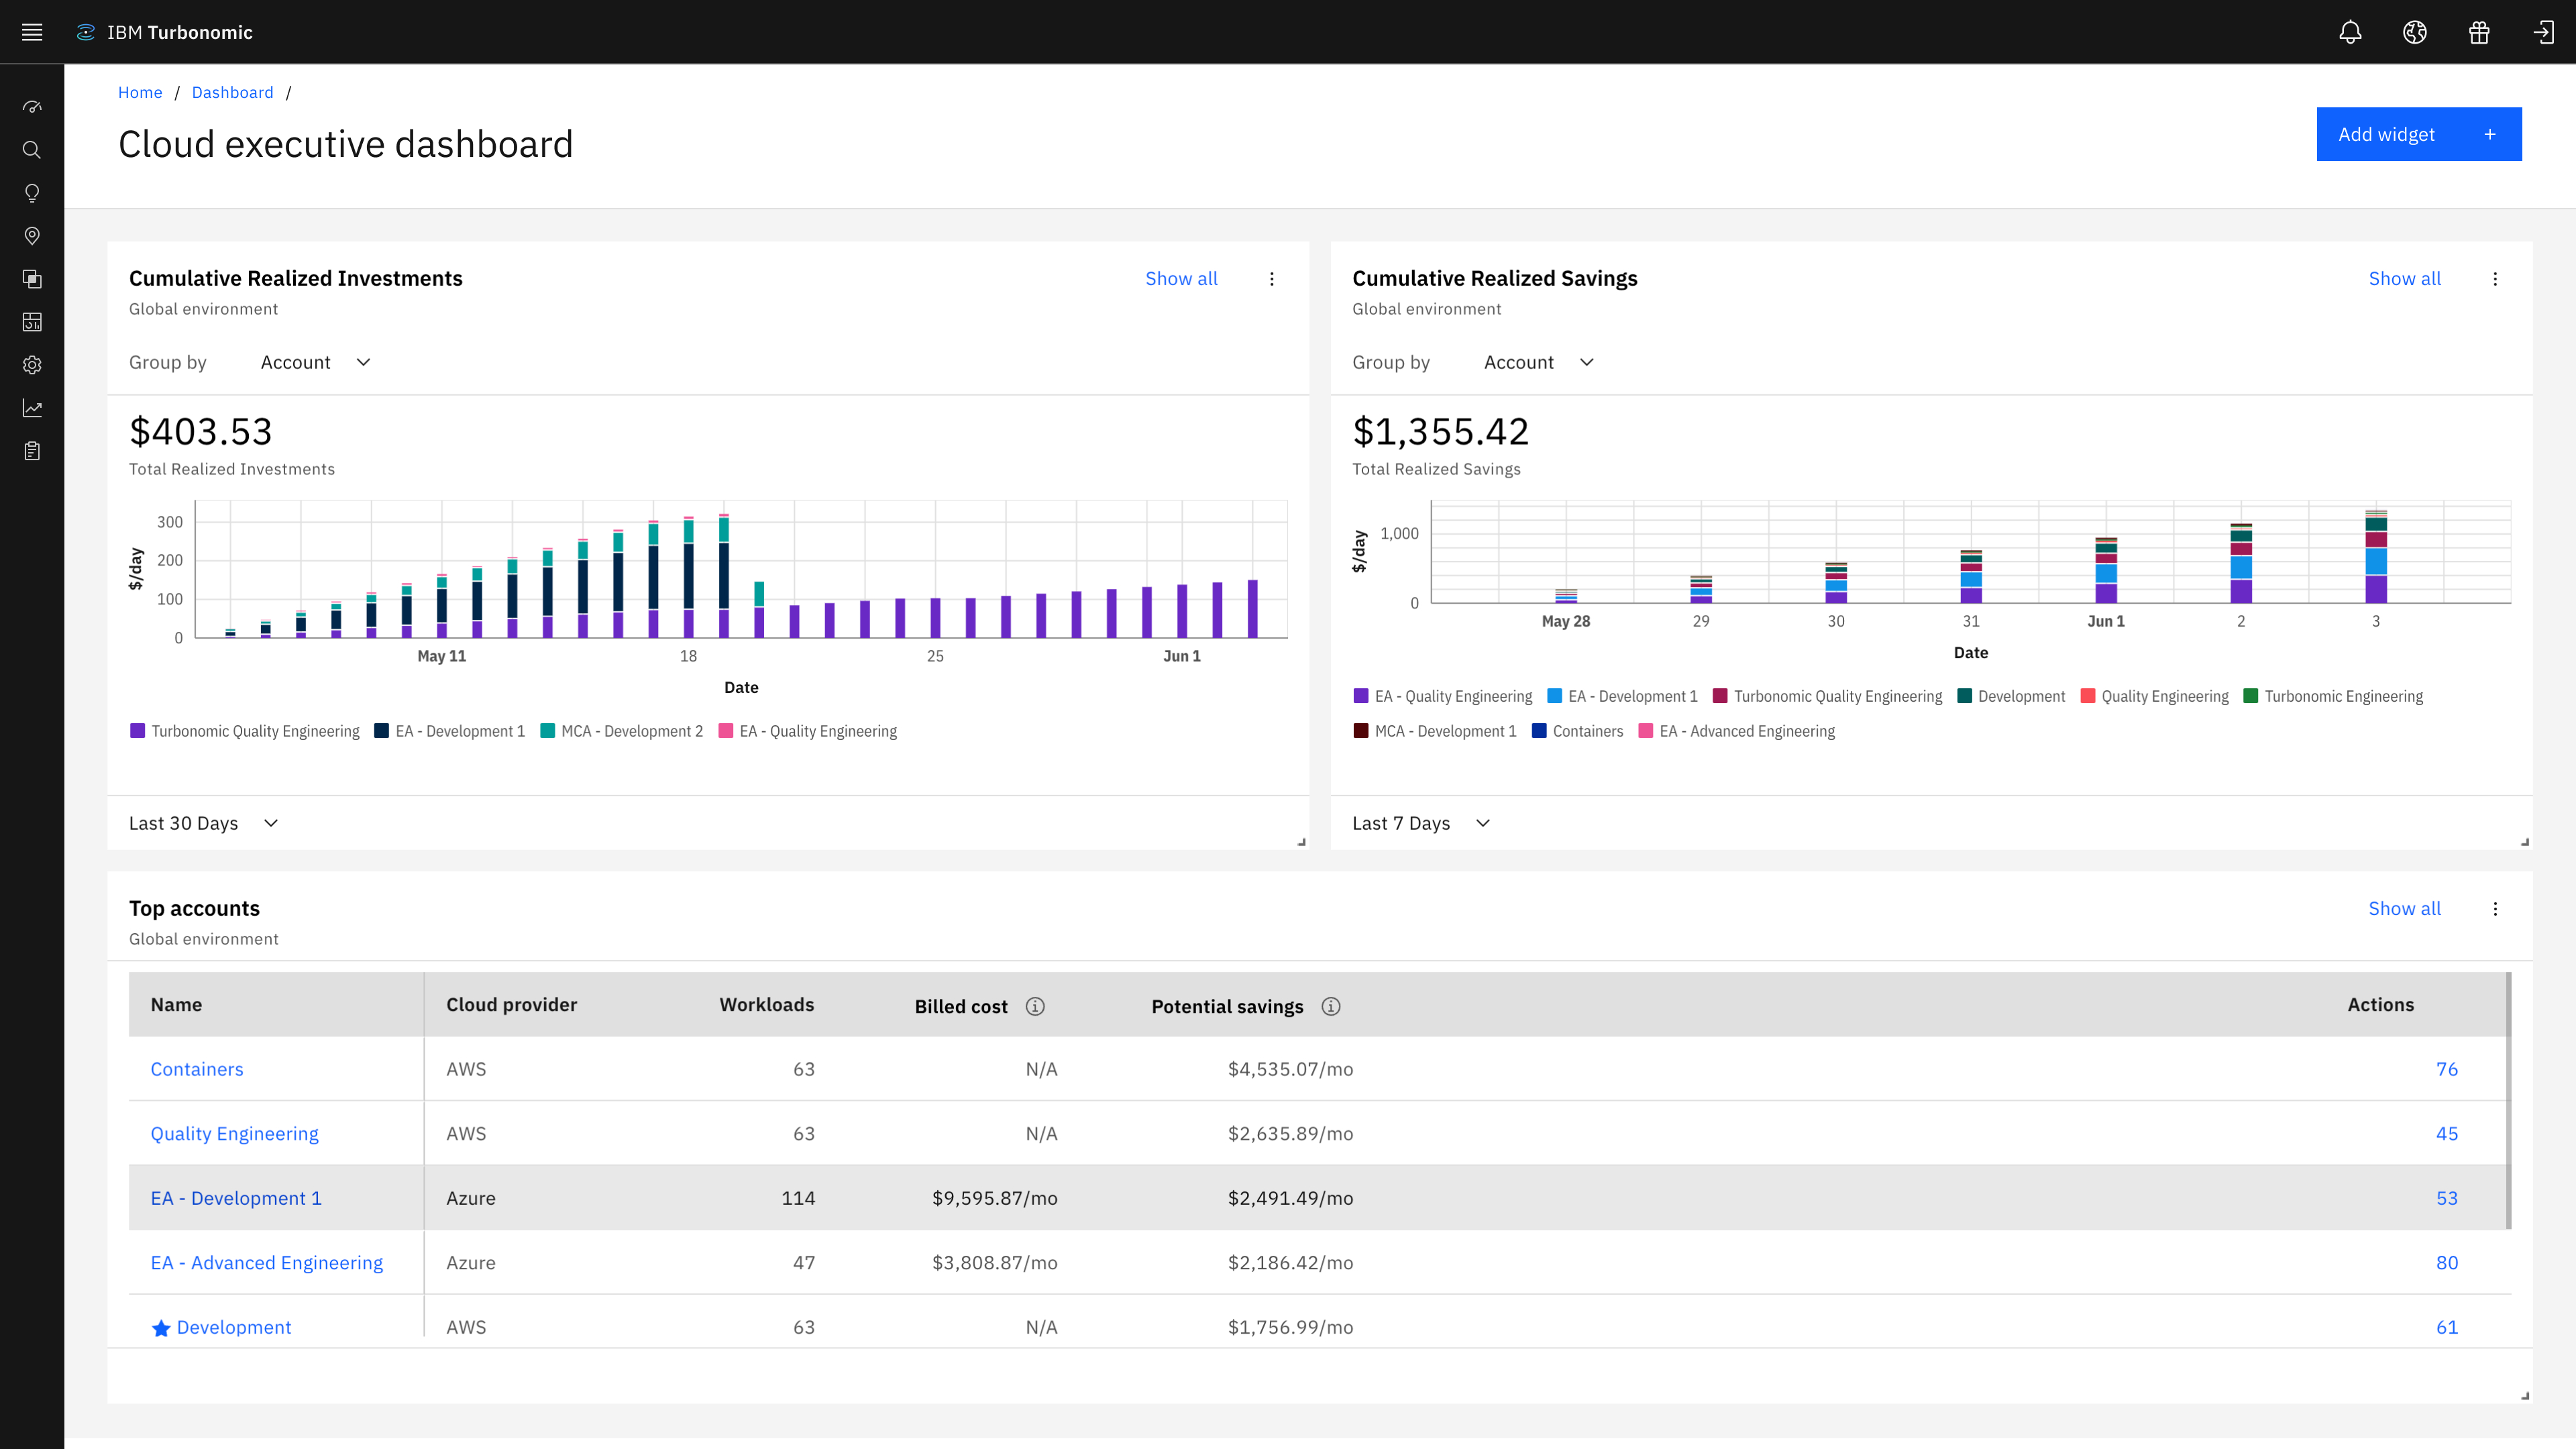
Task: Open the dashboard layout icon in sidebar
Action: click(32, 322)
